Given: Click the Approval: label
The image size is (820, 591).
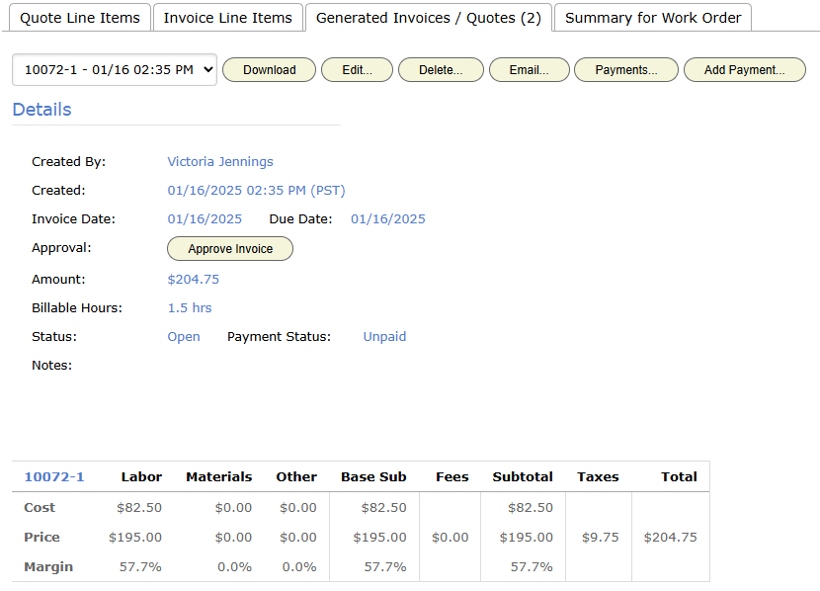Looking at the screenshot, I should pos(61,248).
